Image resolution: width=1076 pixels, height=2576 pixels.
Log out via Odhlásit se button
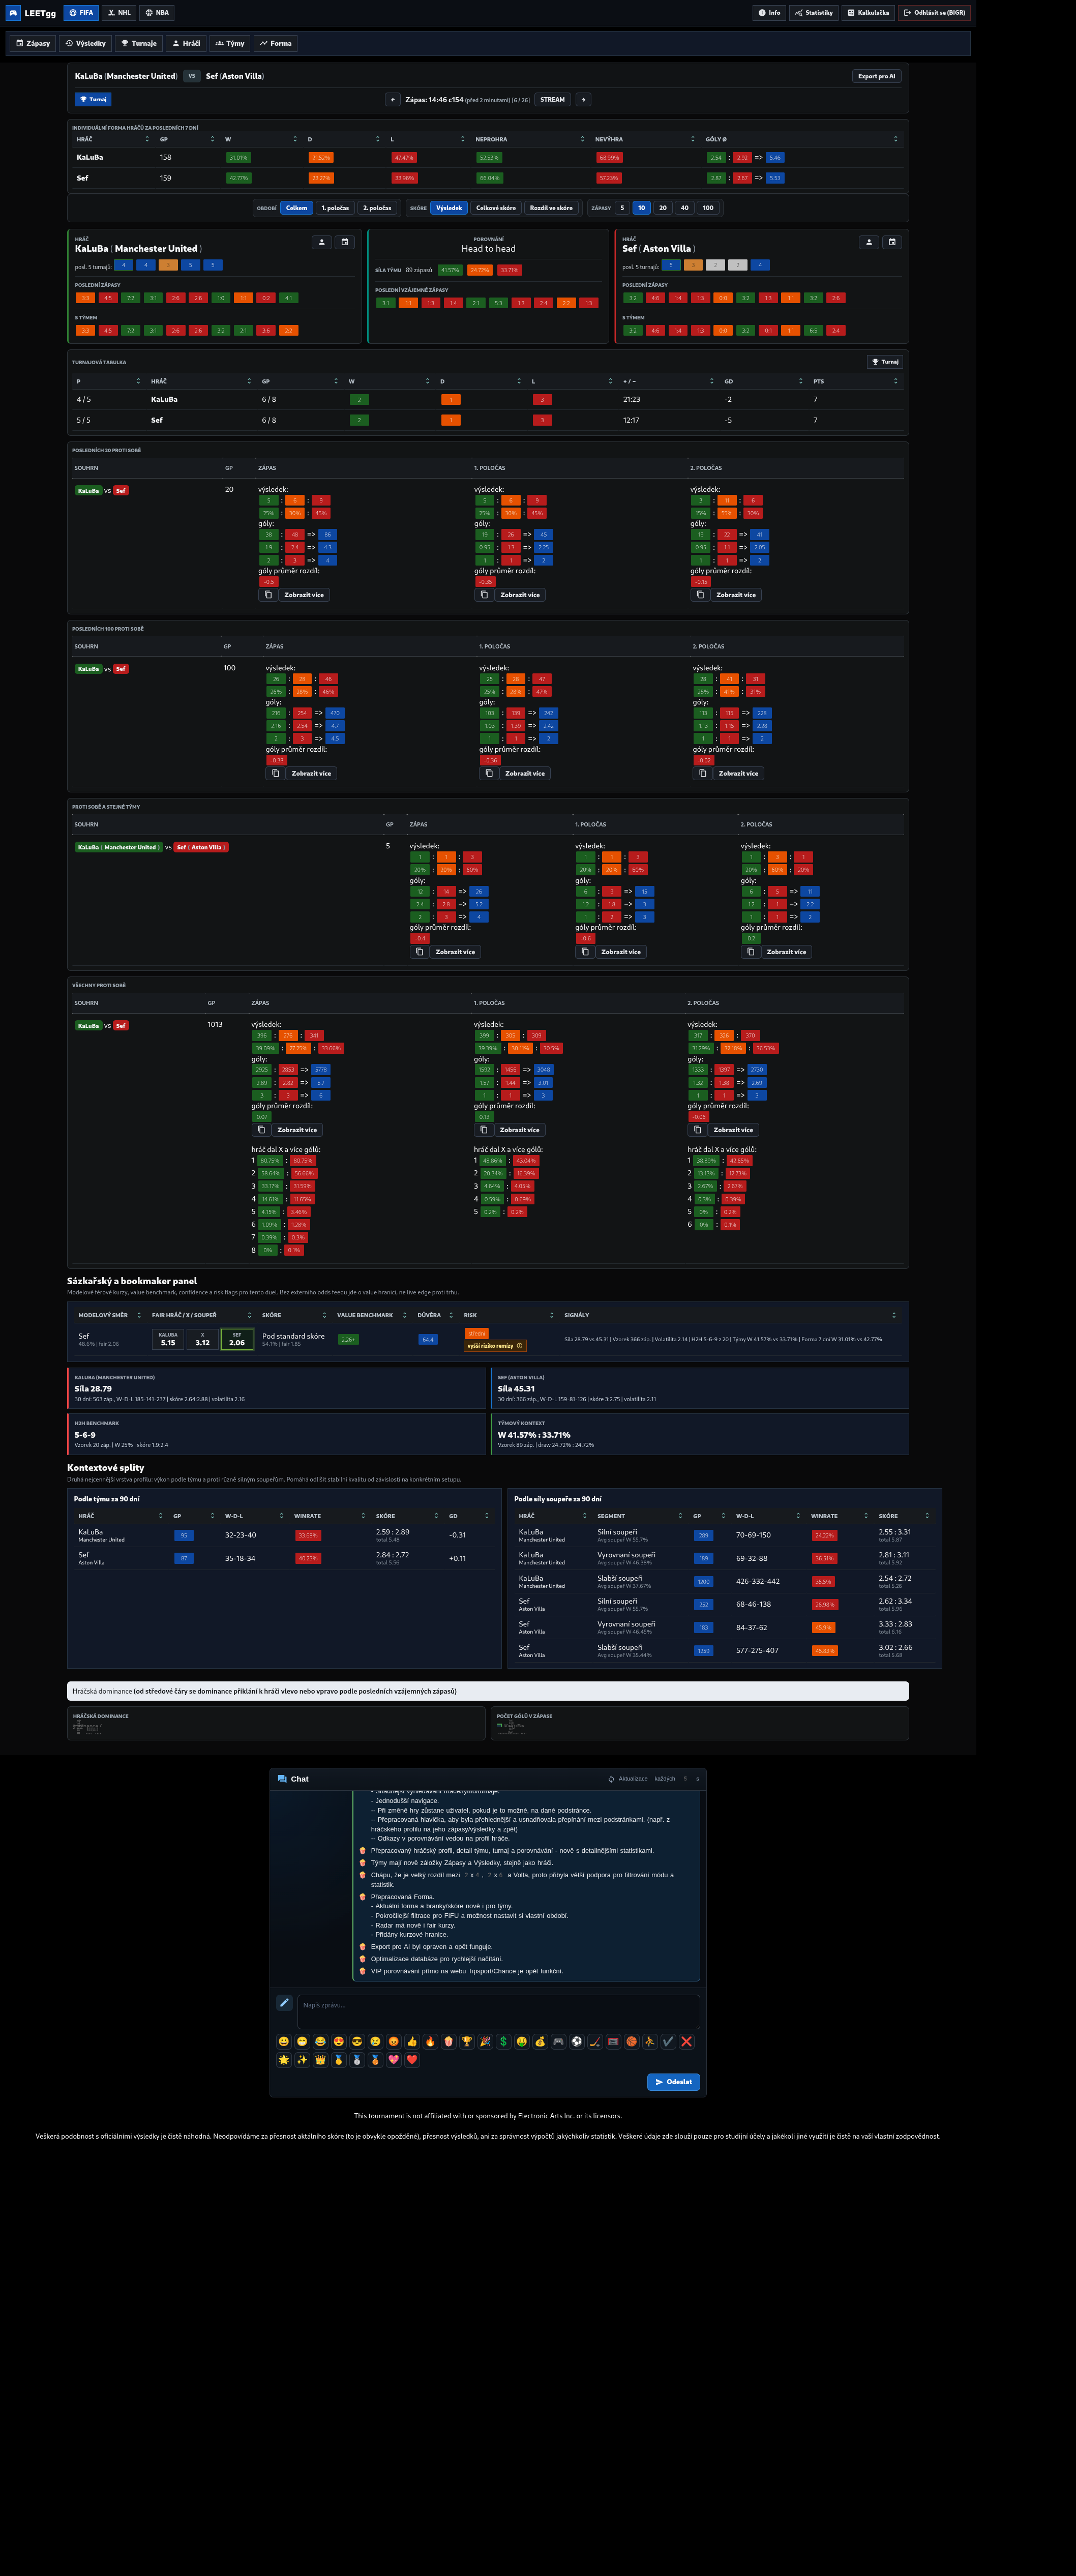(x=934, y=13)
